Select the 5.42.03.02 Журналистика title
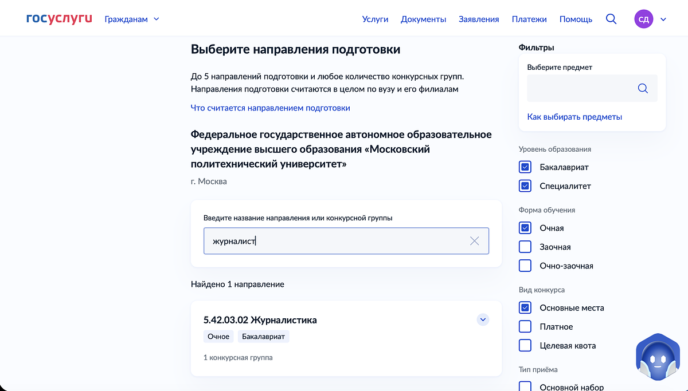The width and height of the screenshot is (688, 391). [x=260, y=320]
